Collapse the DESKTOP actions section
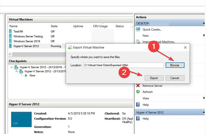This screenshot has height=134, width=206. (203, 23)
